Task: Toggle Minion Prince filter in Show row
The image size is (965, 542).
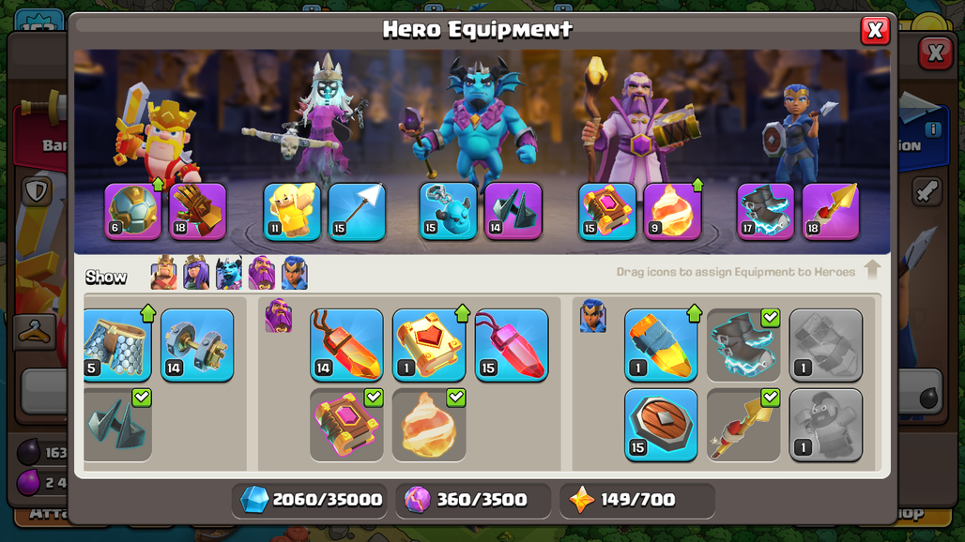Action: pos(229,273)
